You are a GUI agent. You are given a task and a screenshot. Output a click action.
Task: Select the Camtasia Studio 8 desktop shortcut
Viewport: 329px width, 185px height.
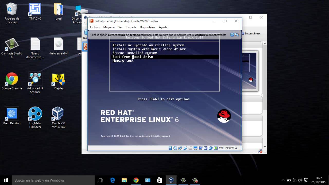click(x=12, y=48)
